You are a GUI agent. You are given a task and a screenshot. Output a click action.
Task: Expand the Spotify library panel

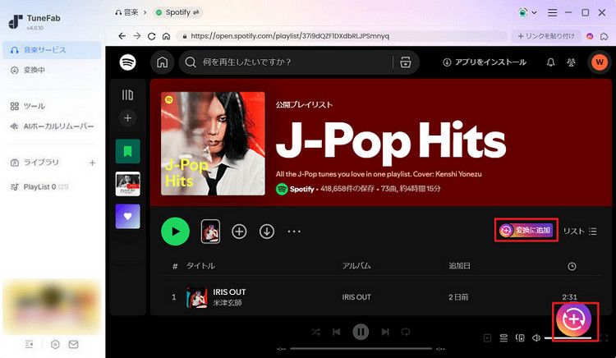[x=127, y=94]
